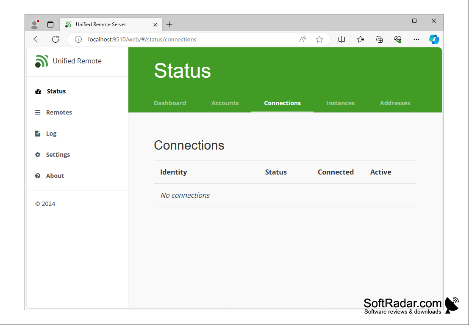Click the 'No connections' table row
Viewport: 469px width, 325px height.
[285, 196]
